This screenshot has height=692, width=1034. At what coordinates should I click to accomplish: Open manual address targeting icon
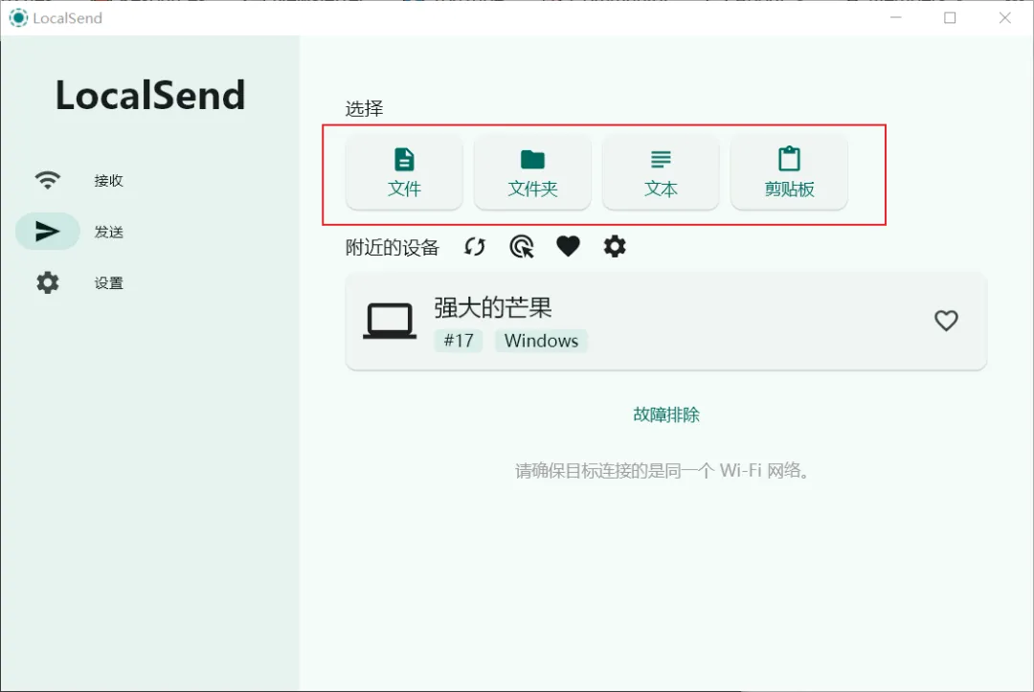pyautogui.click(x=522, y=247)
